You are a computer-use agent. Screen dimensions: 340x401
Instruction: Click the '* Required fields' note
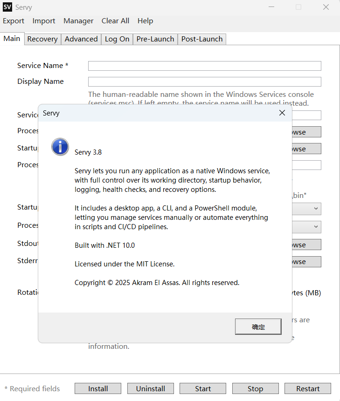tap(32, 389)
